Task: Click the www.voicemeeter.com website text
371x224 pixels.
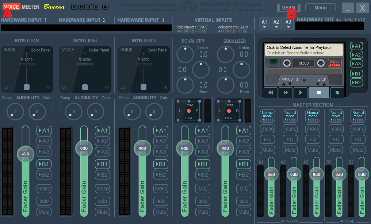Action: click(148, 4)
